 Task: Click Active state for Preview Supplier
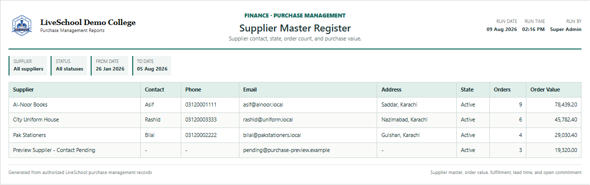coord(468,150)
